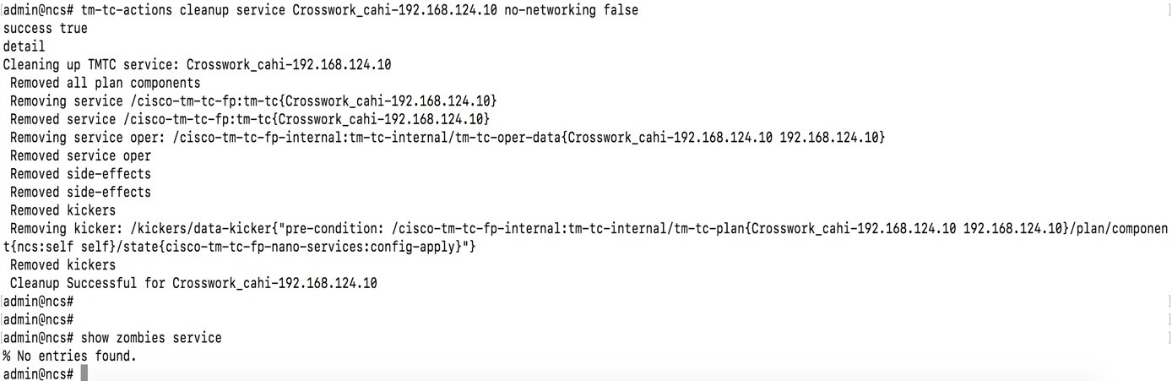Click the 'Removed service oper' line
1172x381 pixels.
(x=80, y=155)
